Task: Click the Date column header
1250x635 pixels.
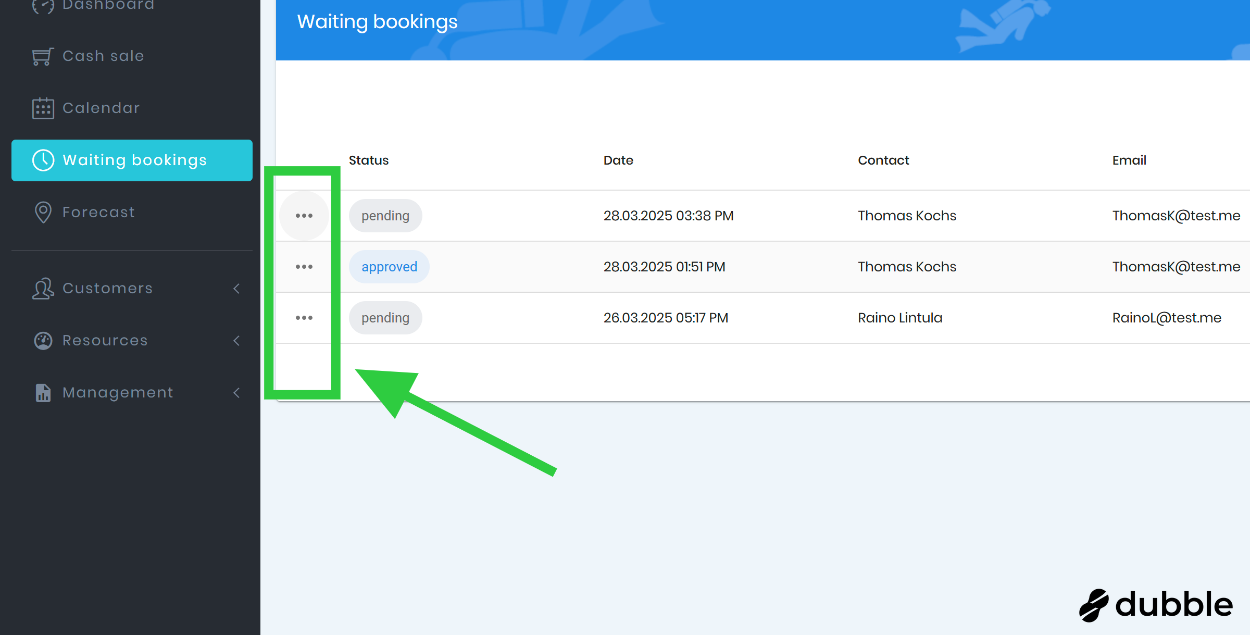Action: coord(618,160)
